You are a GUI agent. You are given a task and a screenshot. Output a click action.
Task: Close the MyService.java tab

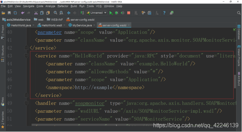(x=94, y=25)
